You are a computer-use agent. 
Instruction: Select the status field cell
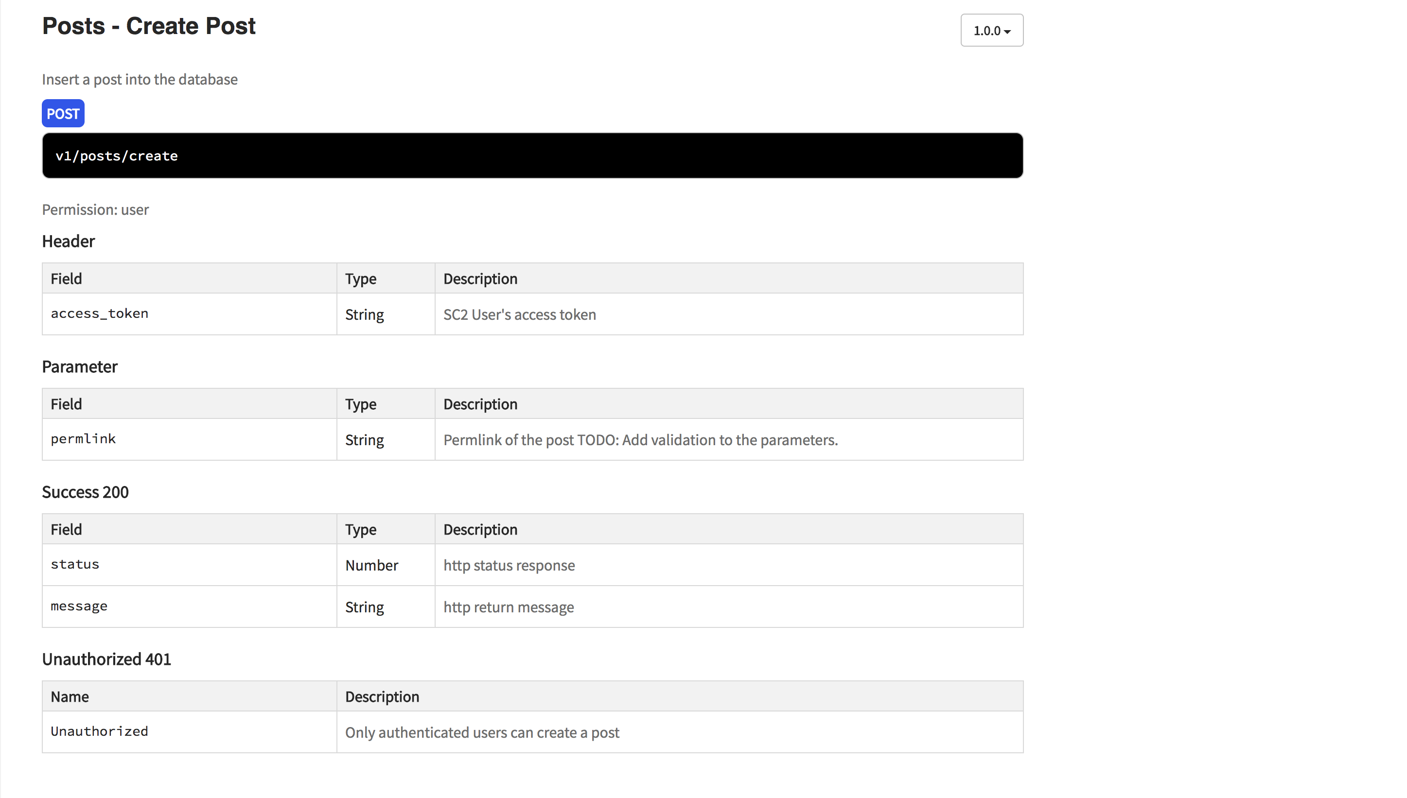tap(190, 565)
